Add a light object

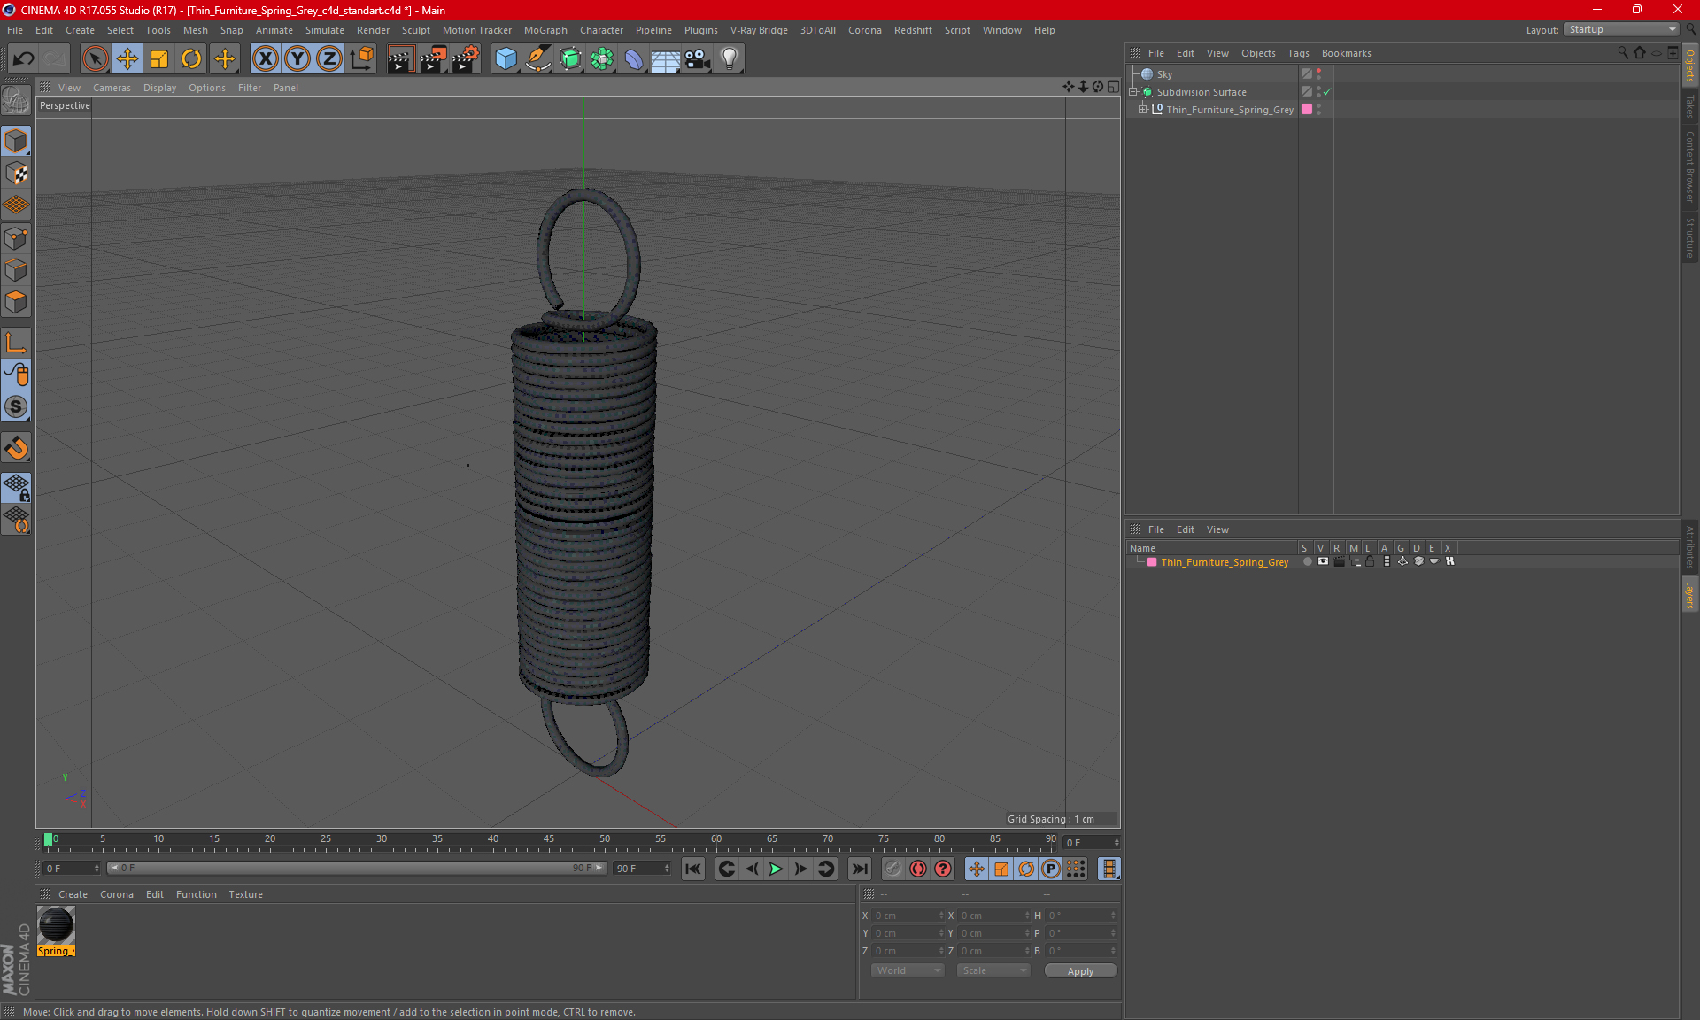730,59
